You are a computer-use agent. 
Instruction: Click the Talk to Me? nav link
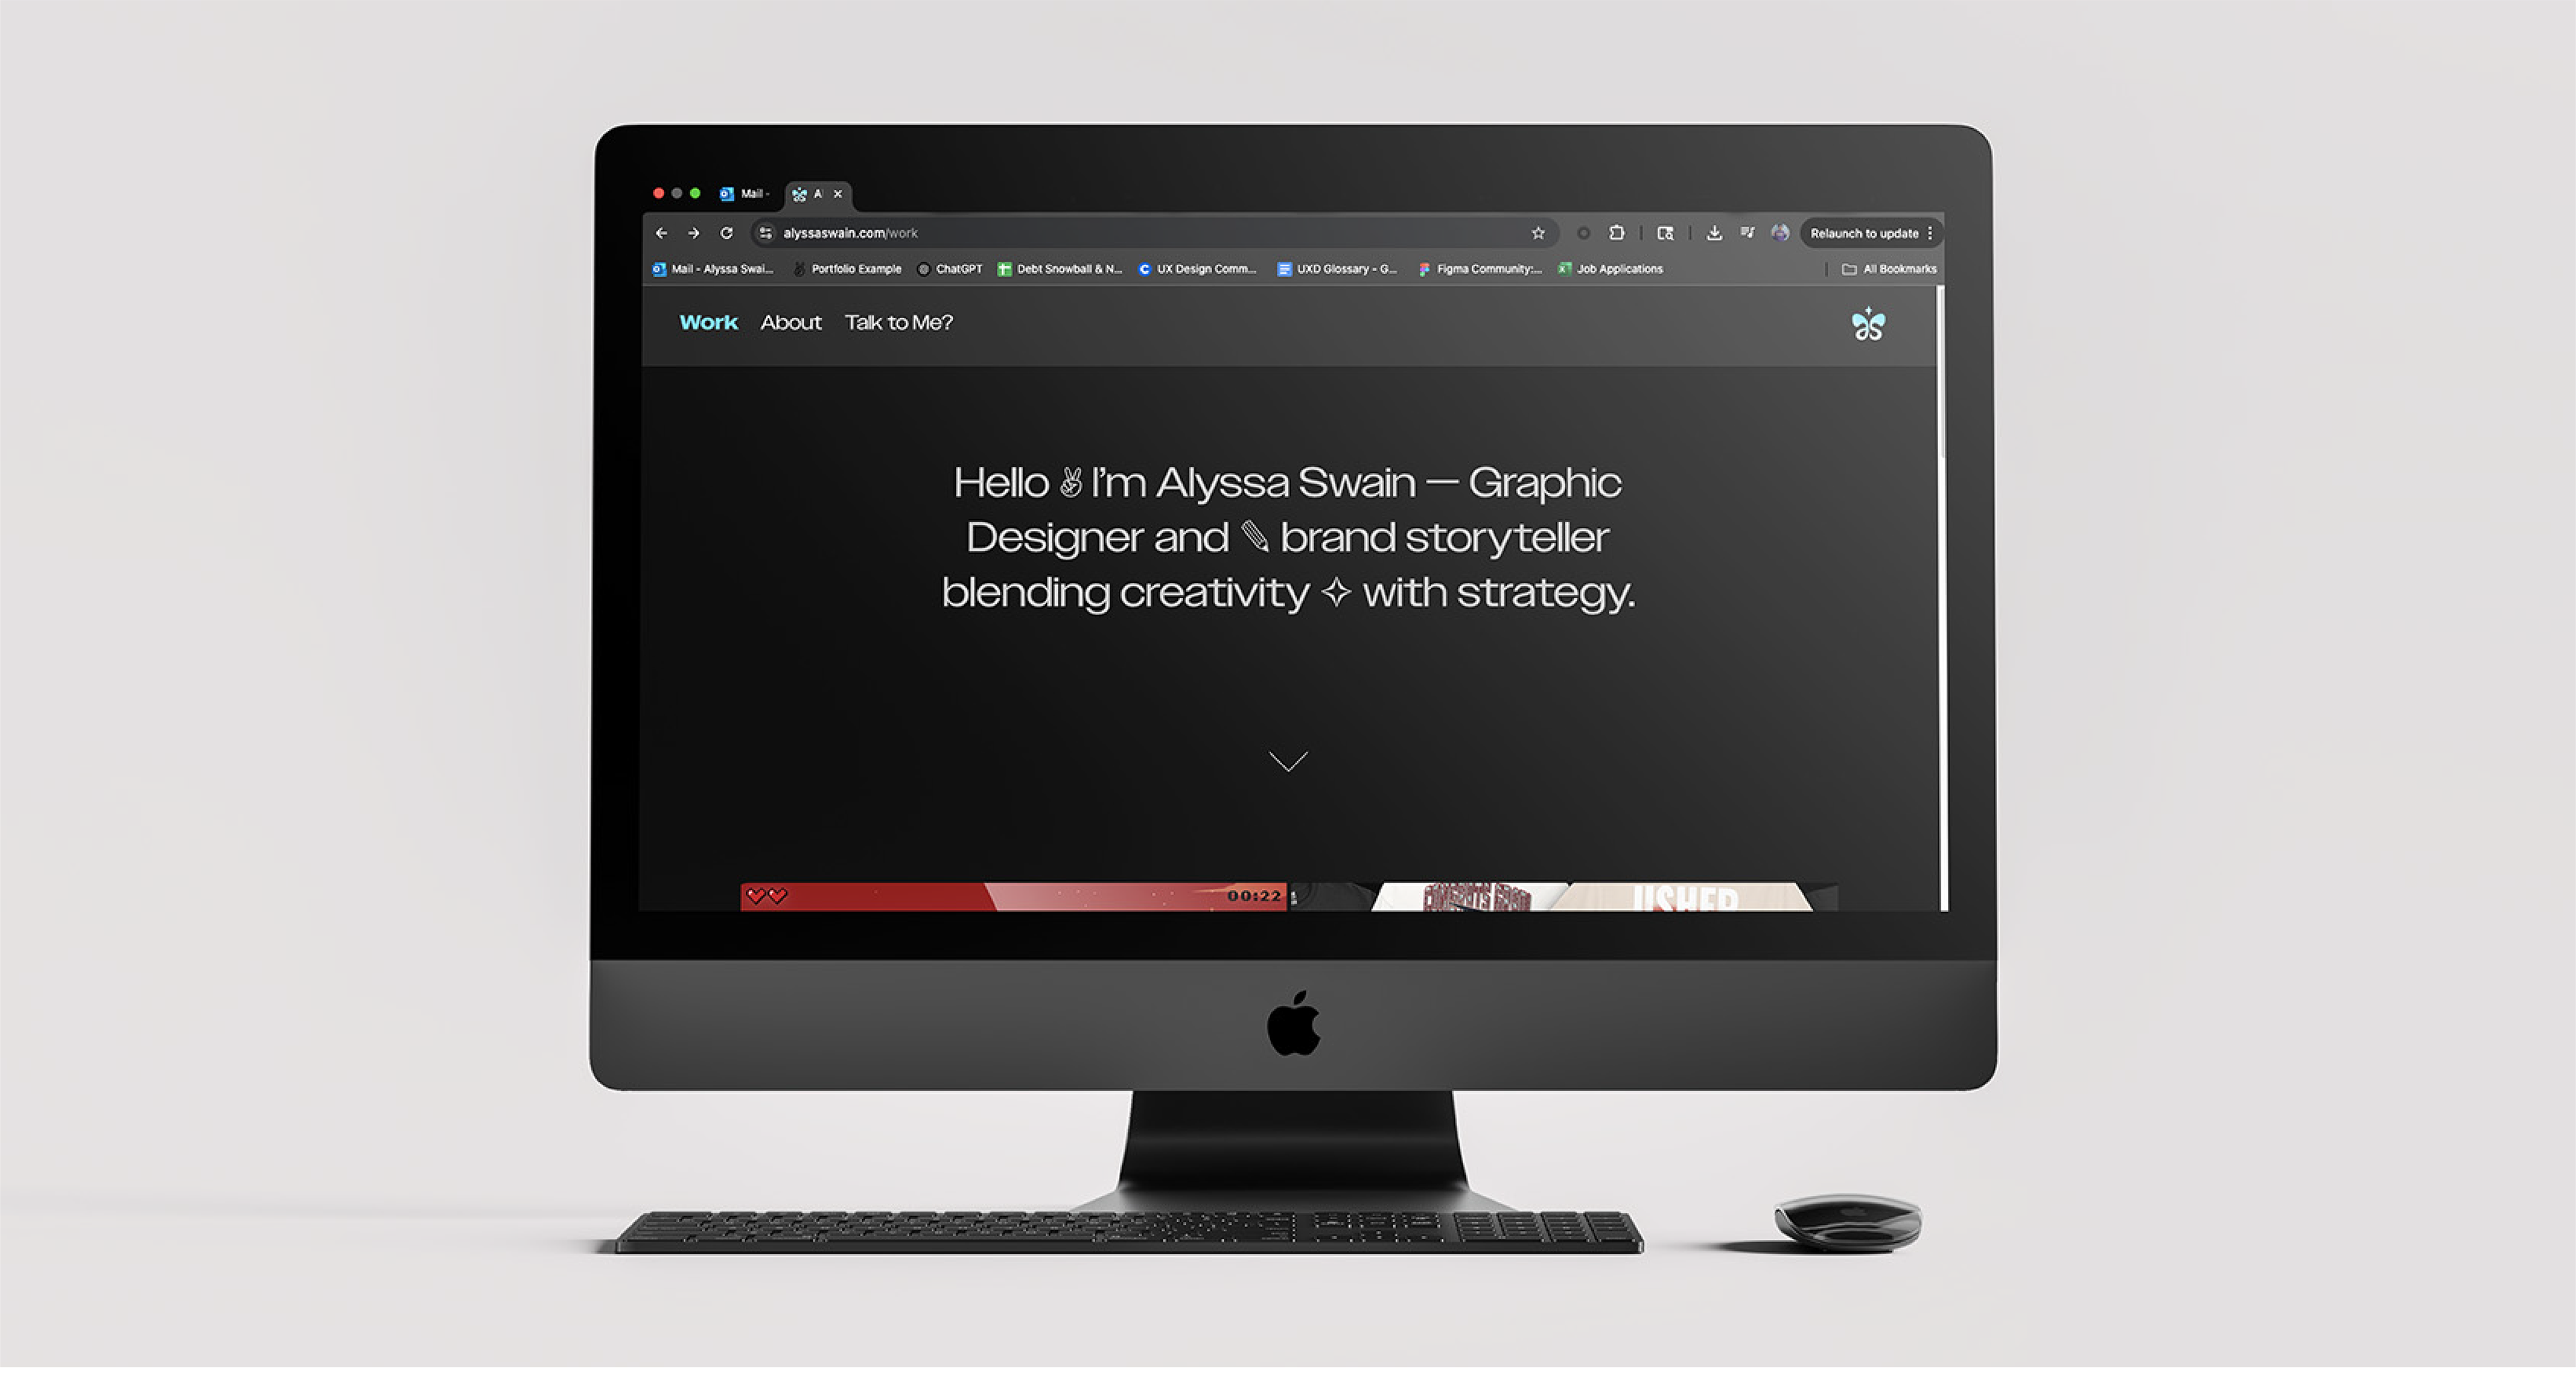898,323
